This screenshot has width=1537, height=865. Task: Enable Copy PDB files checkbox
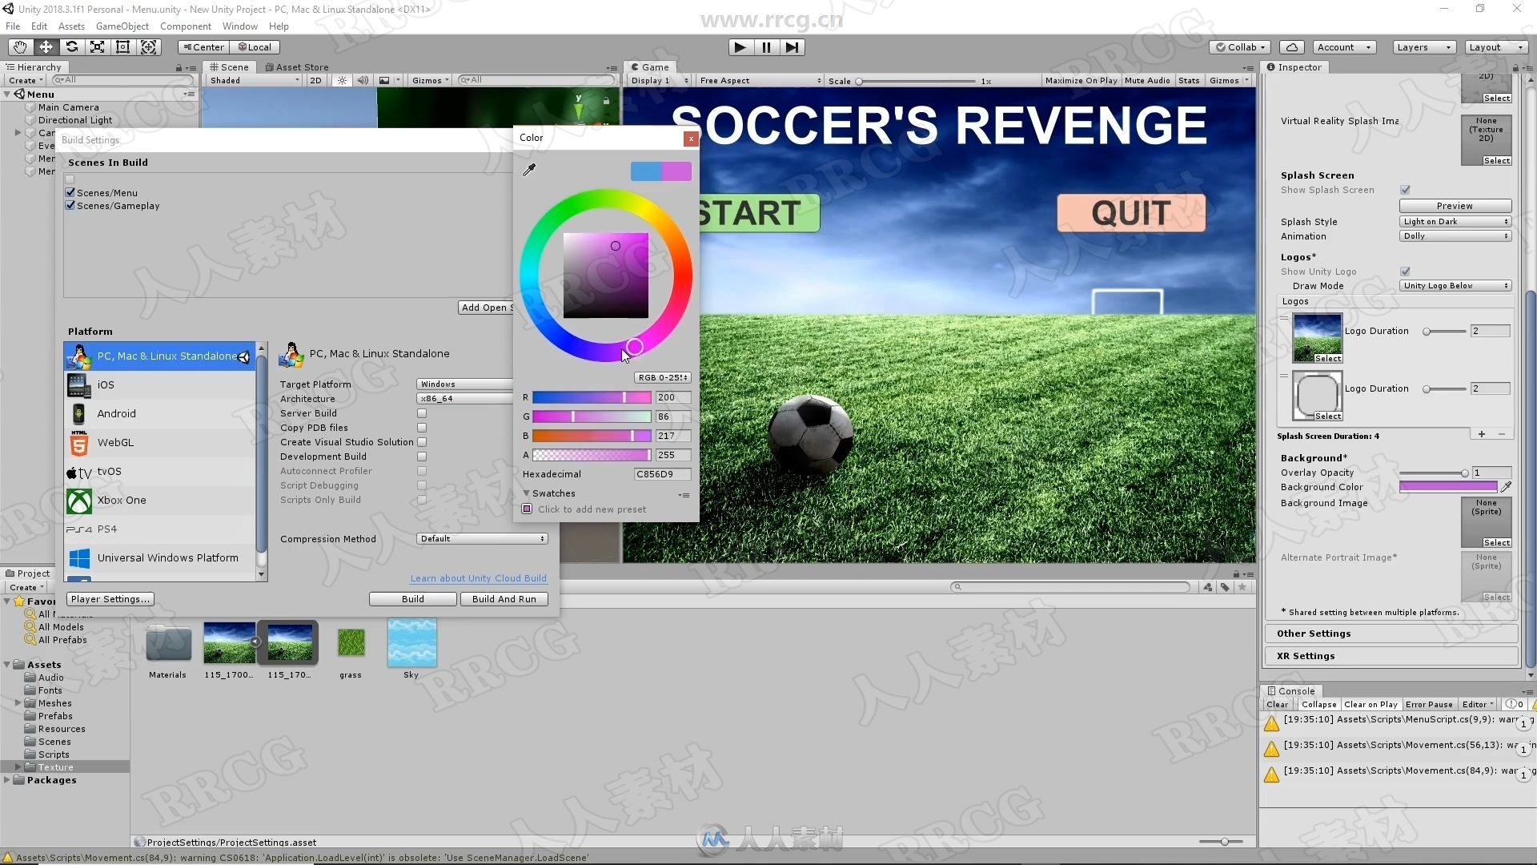click(x=422, y=428)
